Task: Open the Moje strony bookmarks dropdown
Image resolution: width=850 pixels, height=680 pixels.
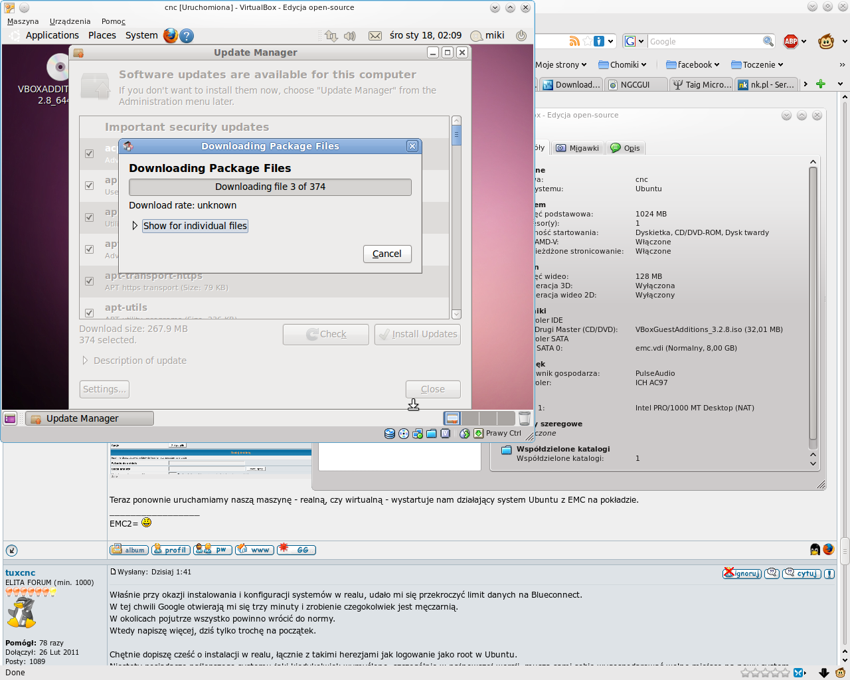Action: [561, 64]
